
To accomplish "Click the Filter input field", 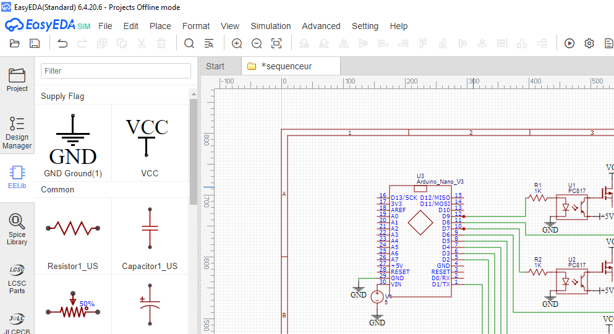I will (116, 71).
